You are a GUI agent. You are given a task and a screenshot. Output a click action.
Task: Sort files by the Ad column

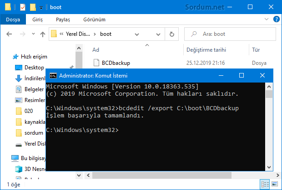[96, 50]
